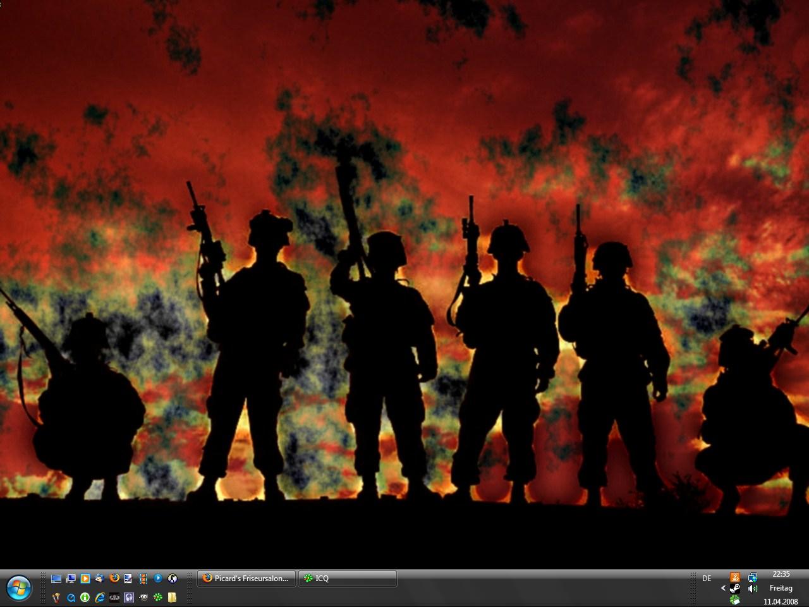Click the network connection tray icon
This screenshot has width=809, height=607.
(x=752, y=577)
